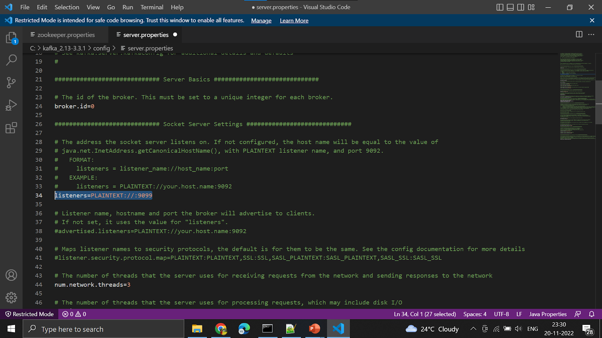Click the Restricted Mode status bar item

[x=29, y=314]
